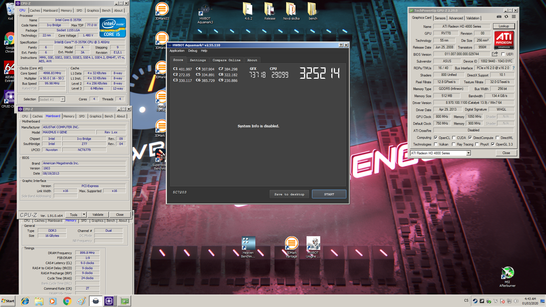The image size is (546, 307).
Task: Switch to the About tab in Aquamark3
Action: [x=252, y=60]
